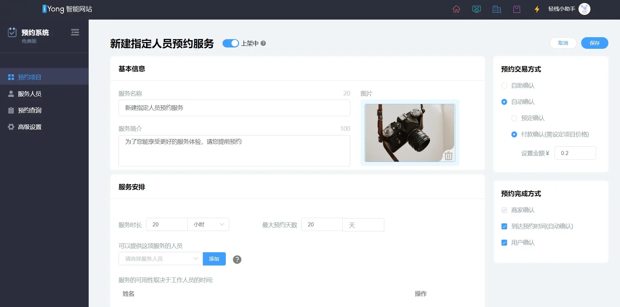
Task: Toggle the 上架中 switch off
Action: pos(230,43)
